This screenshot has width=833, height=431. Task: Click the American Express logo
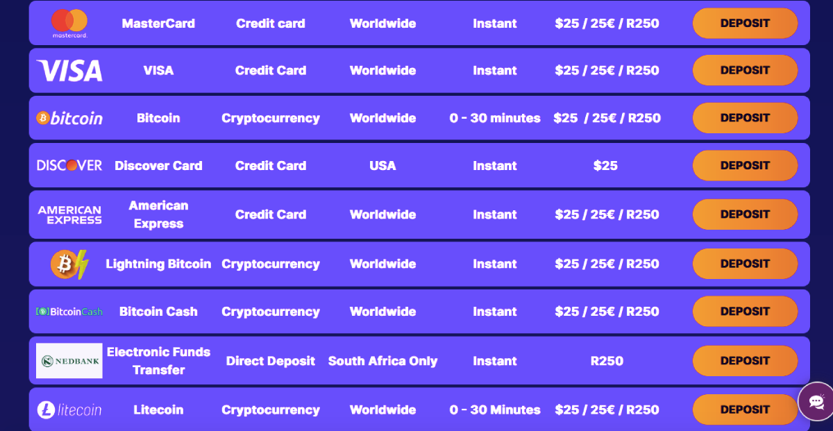click(x=69, y=214)
